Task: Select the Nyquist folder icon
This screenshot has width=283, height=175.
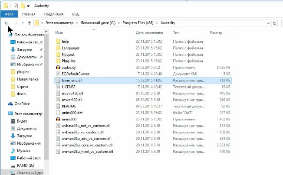Action: [x=58, y=55]
